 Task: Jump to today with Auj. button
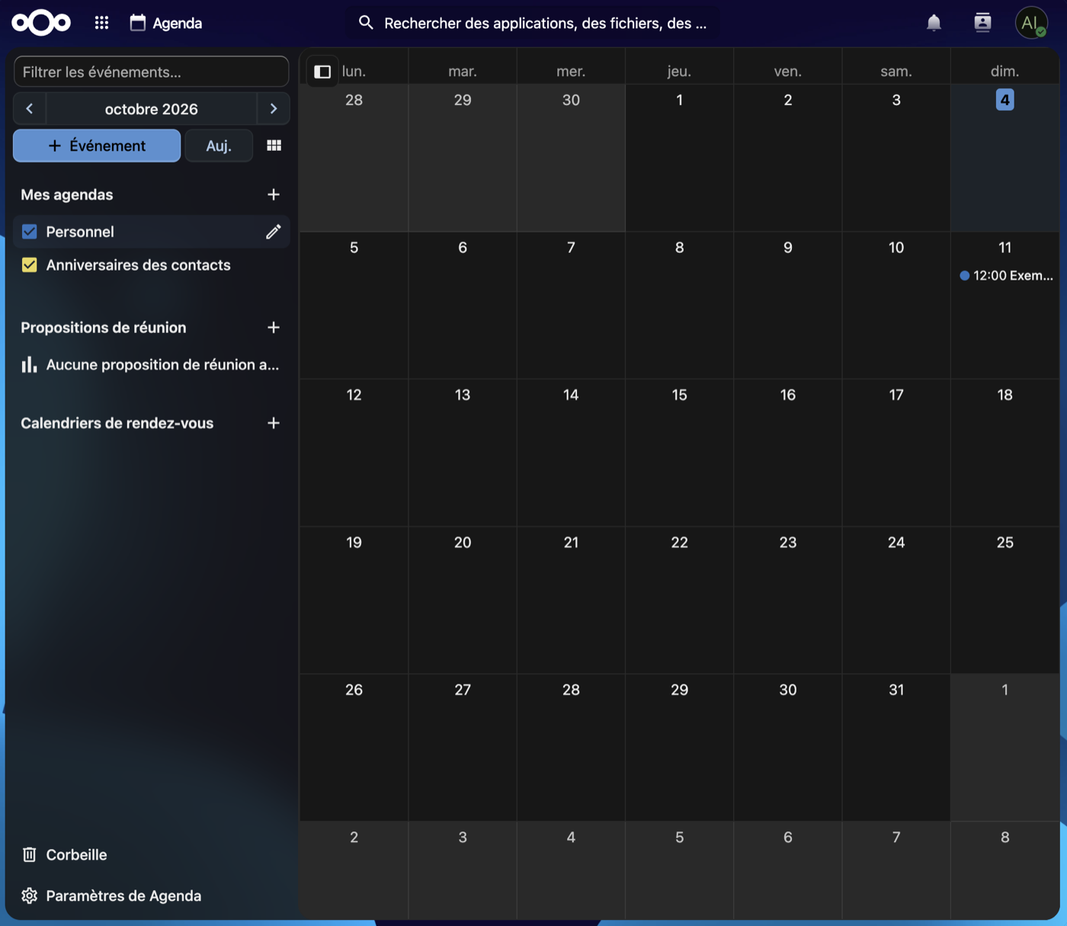219,146
